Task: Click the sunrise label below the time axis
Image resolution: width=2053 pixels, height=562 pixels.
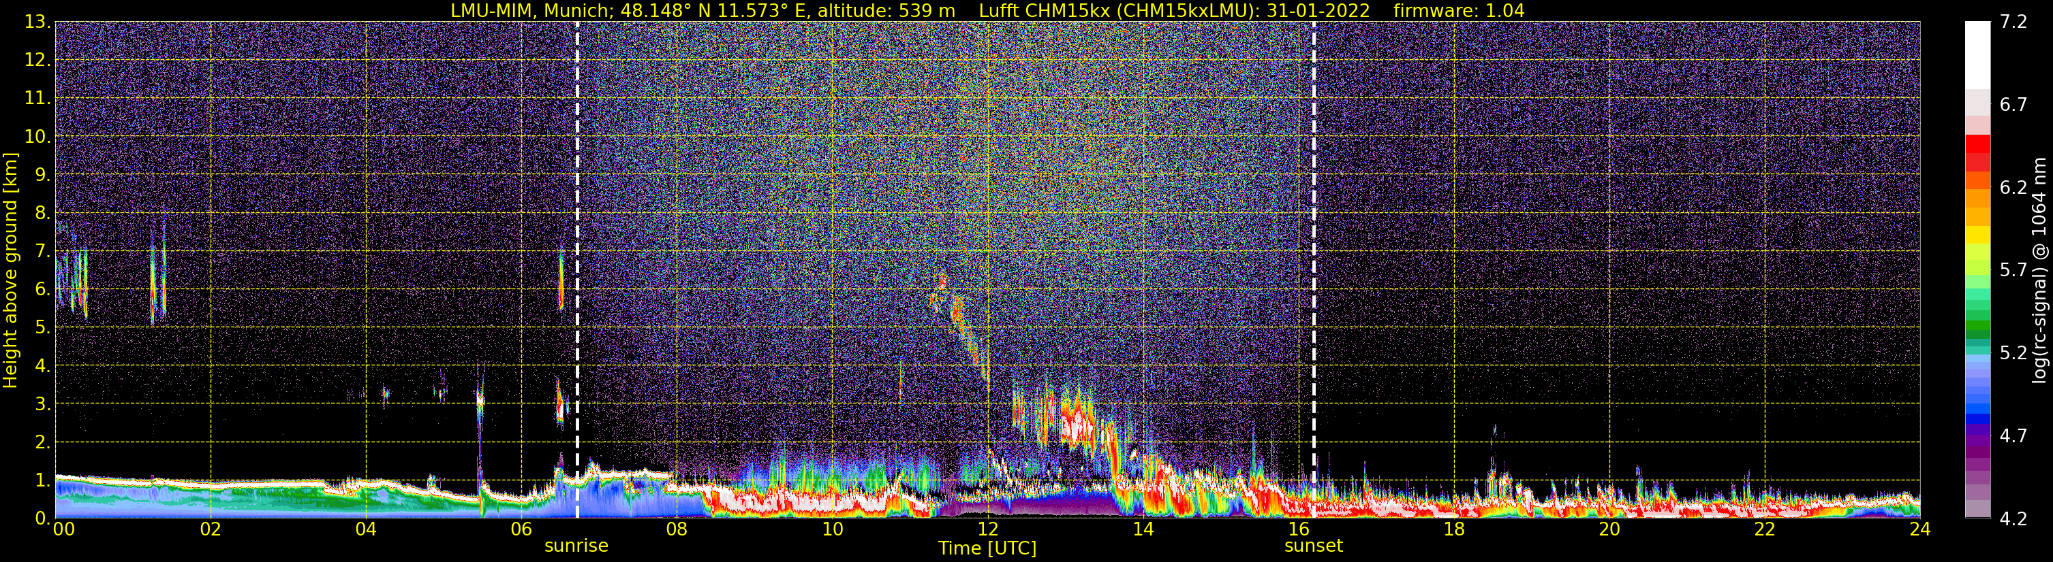Action: point(576,546)
